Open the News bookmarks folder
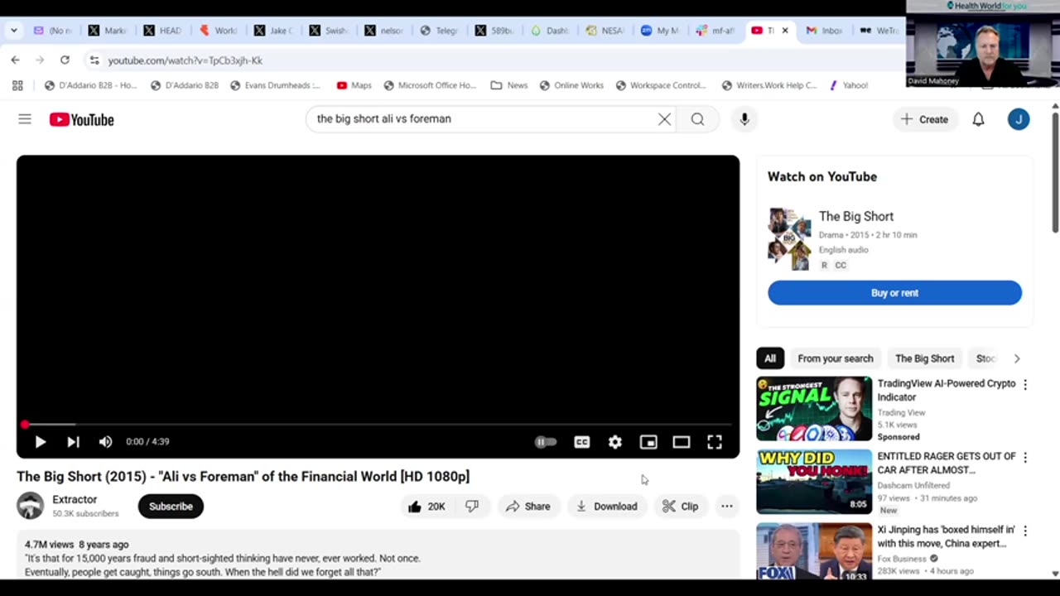 point(509,85)
